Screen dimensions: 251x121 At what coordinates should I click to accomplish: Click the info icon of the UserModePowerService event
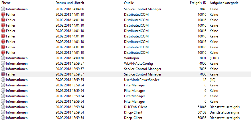coord(3,80)
